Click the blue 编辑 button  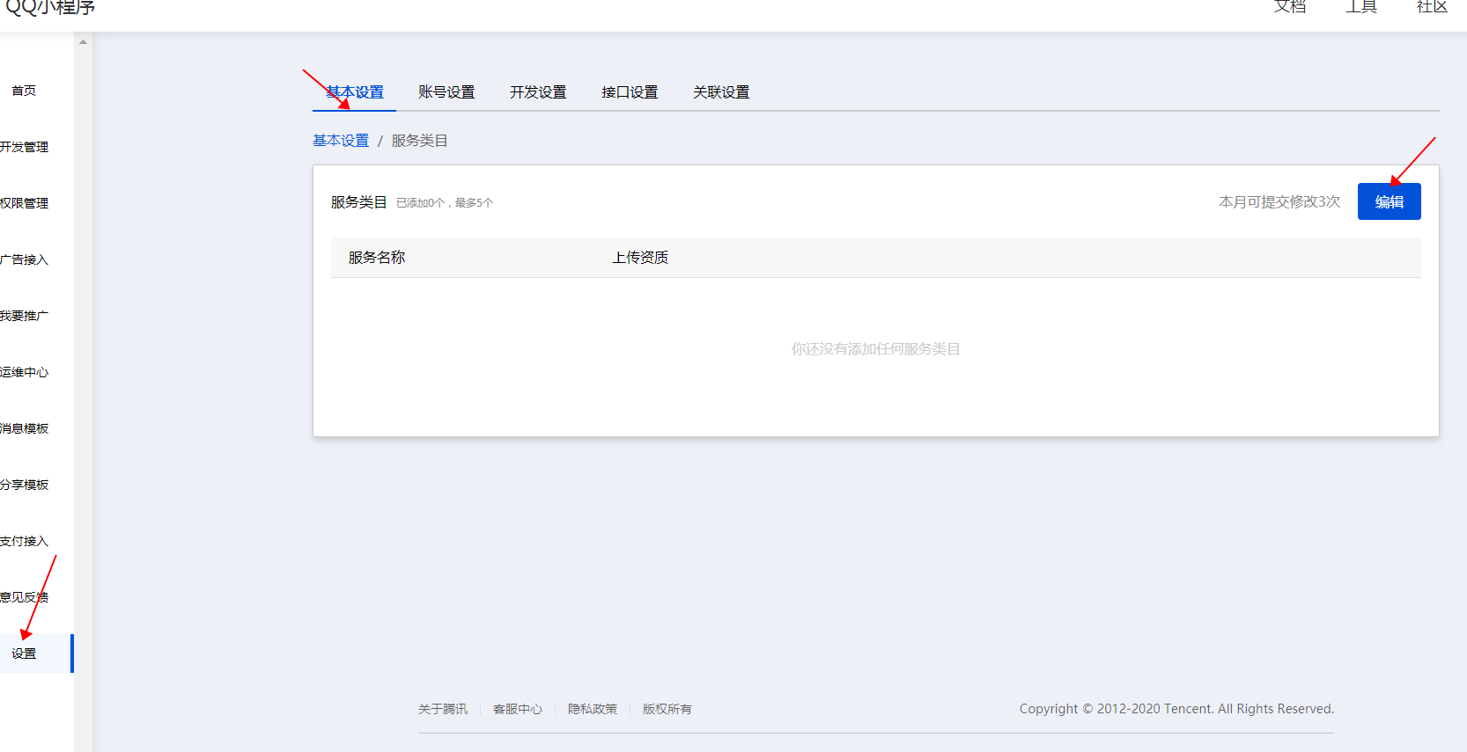(1389, 201)
